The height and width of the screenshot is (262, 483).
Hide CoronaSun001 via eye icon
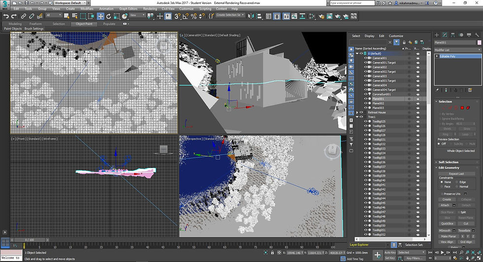366,94
